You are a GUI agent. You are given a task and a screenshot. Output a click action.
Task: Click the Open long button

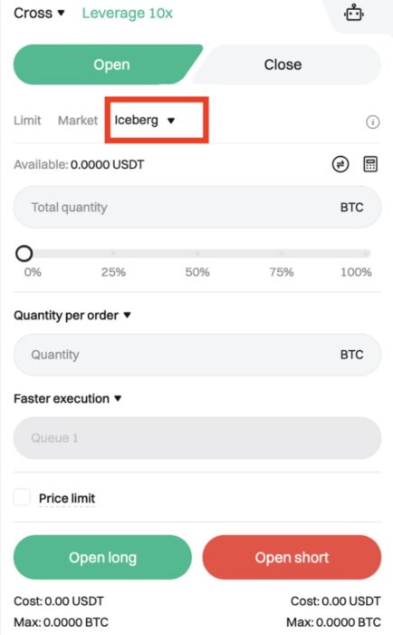point(102,557)
